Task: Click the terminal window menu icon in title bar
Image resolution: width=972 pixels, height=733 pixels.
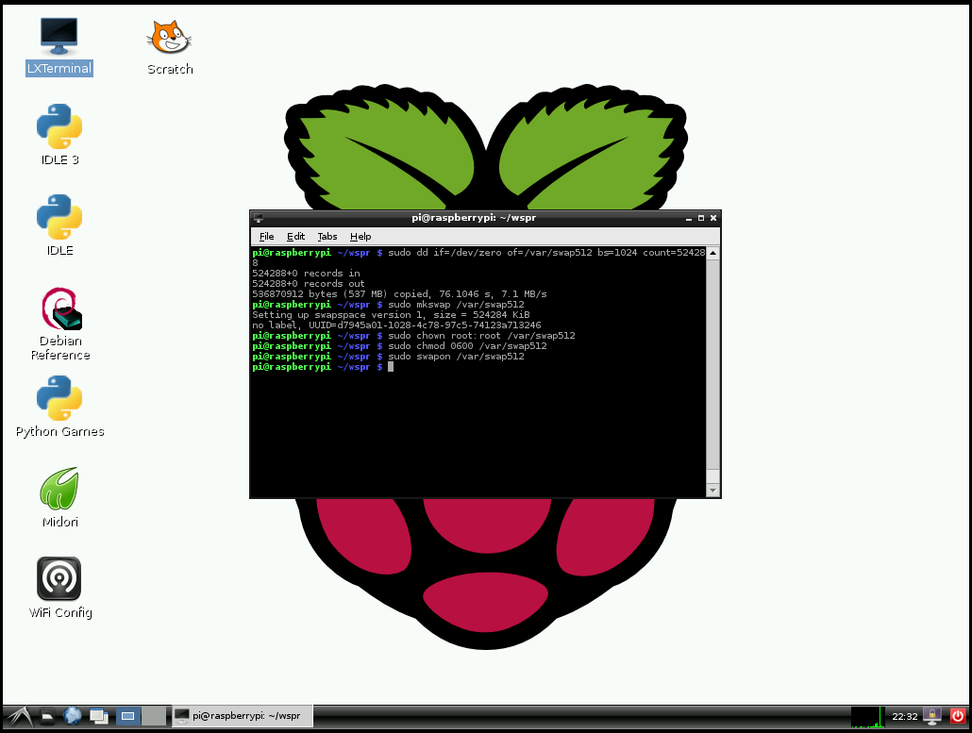Action: point(259,218)
